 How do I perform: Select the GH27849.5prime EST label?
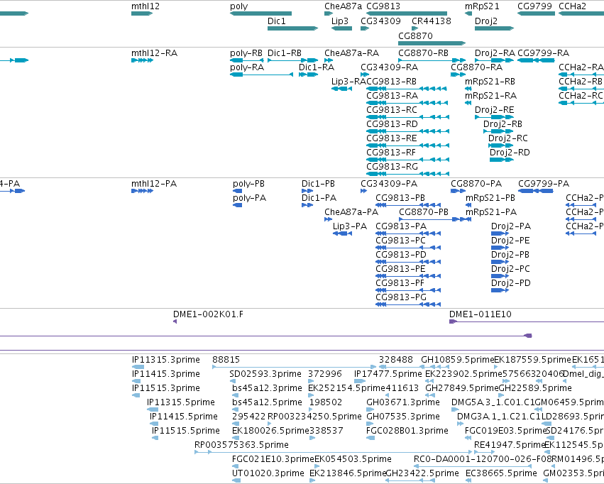462,388
